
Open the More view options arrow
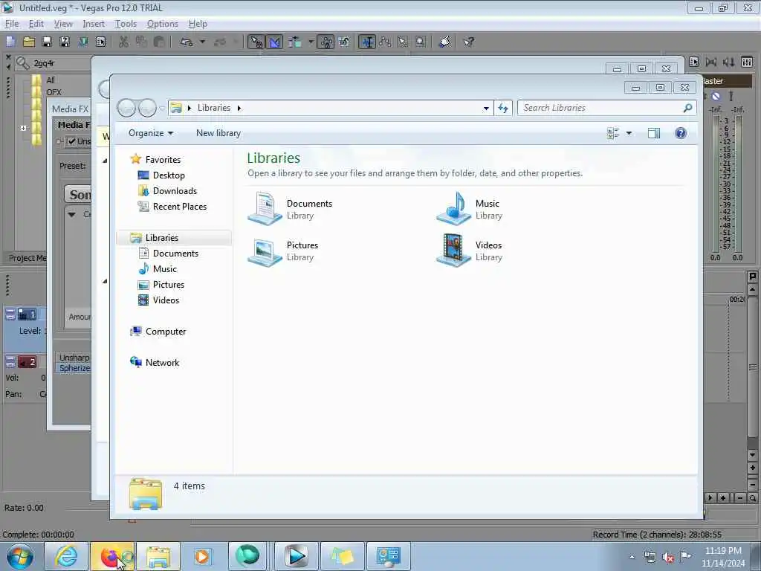click(x=629, y=133)
